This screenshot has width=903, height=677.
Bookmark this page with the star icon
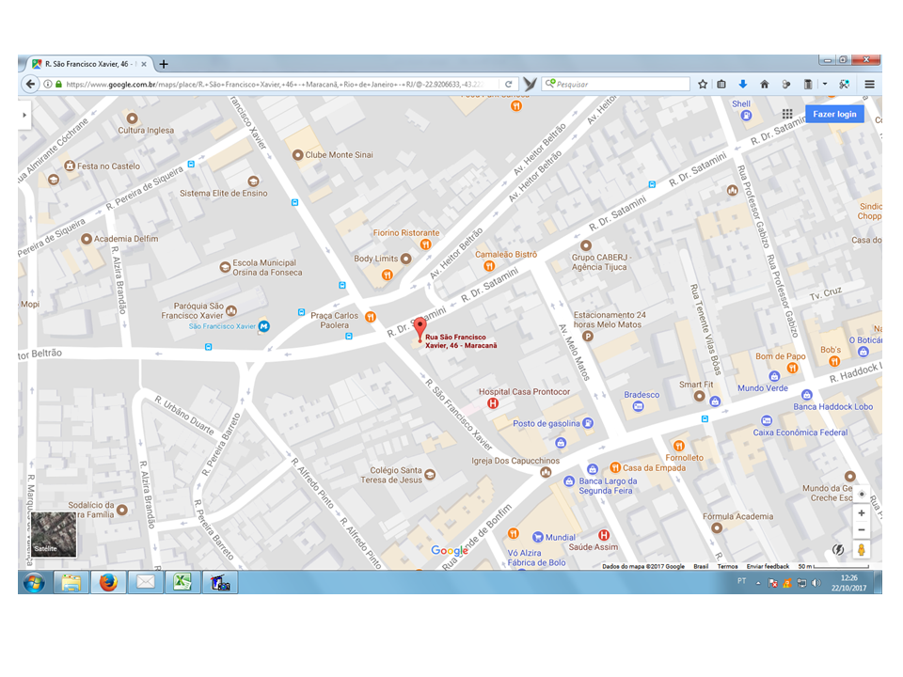[x=703, y=84]
